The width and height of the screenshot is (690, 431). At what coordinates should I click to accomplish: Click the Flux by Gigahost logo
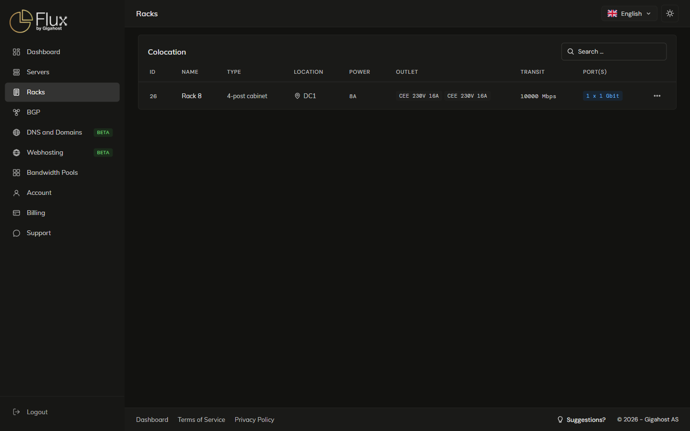tap(39, 21)
